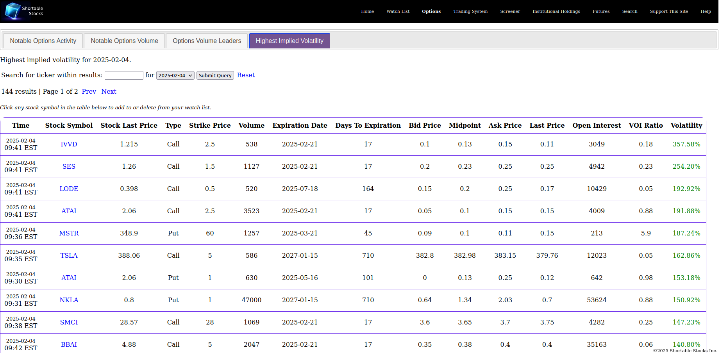Switch to Options Volume Leaders tab
This screenshot has width=720, height=353.
[207, 41]
